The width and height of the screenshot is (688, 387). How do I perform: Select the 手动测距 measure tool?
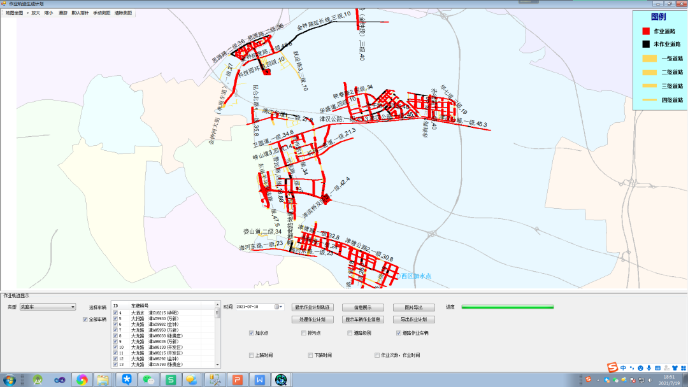coord(102,13)
